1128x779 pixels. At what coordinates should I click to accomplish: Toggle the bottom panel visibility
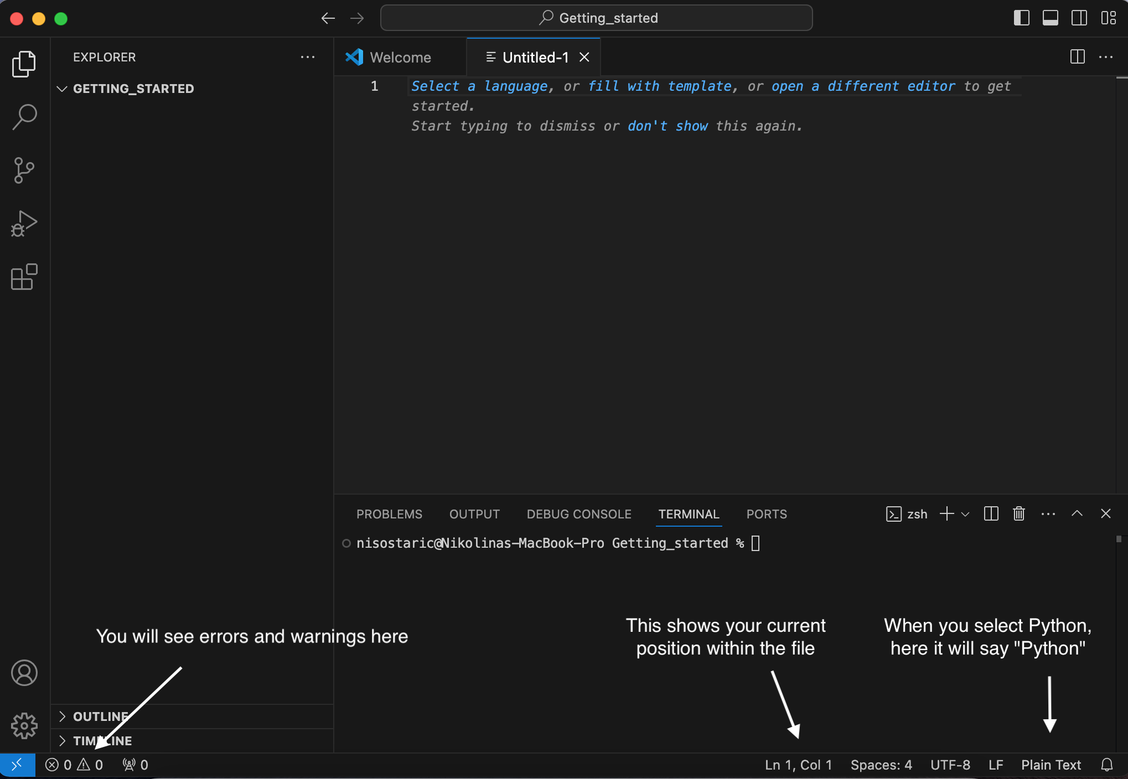tap(1050, 18)
